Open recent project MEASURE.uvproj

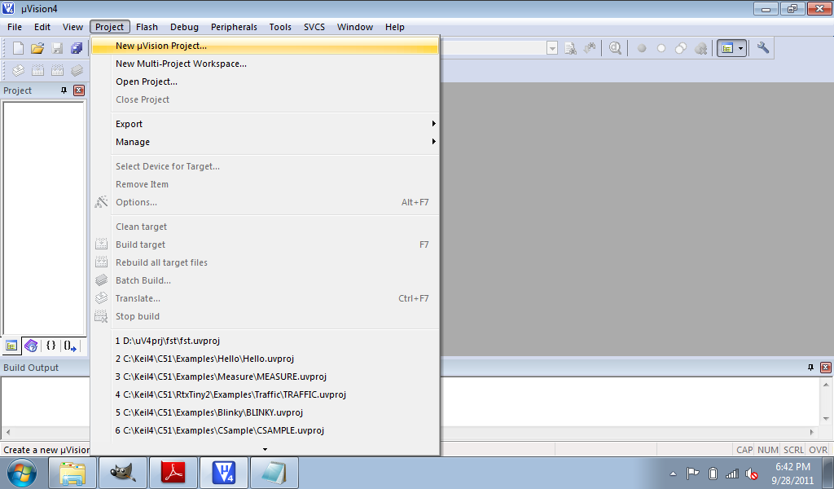(x=265, y=377)
